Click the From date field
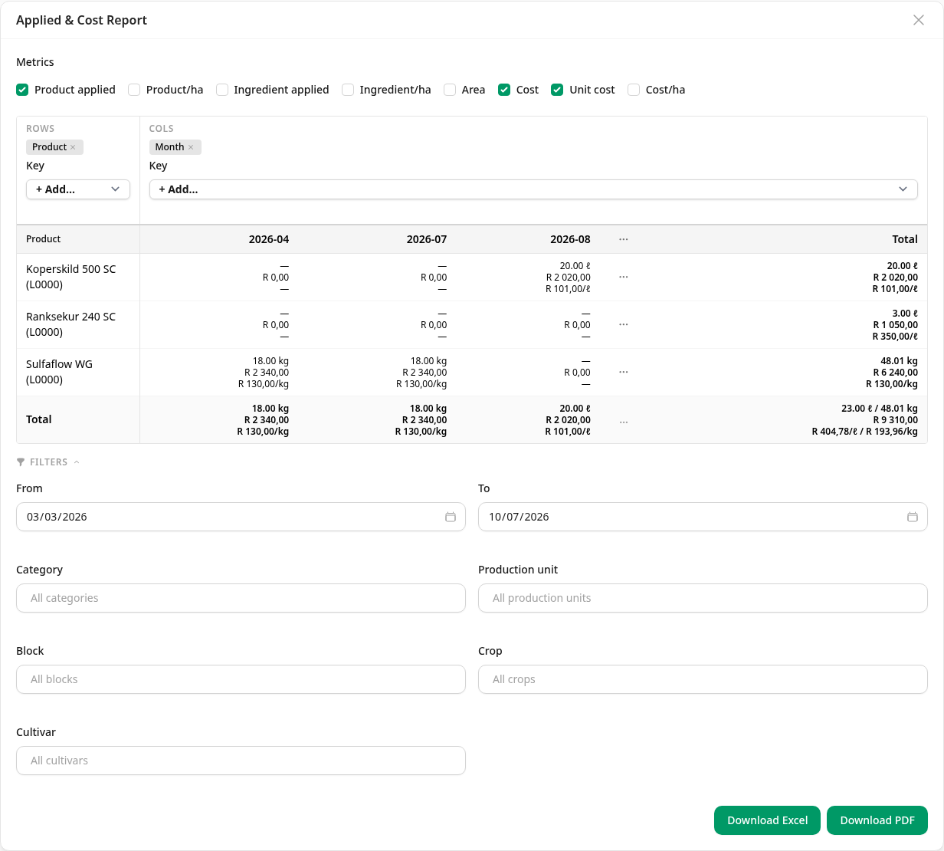The width and height of the screenshot is (944, 851). click(241, 517)
